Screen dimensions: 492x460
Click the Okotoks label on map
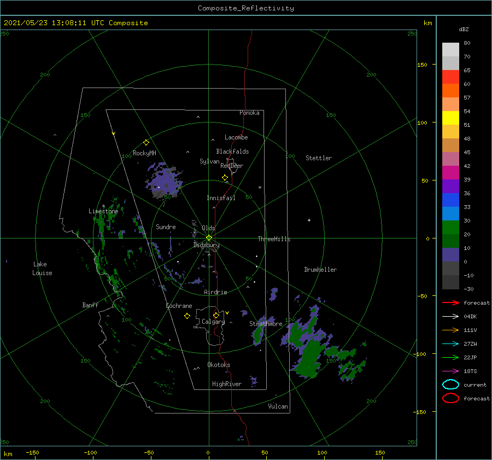219,365
